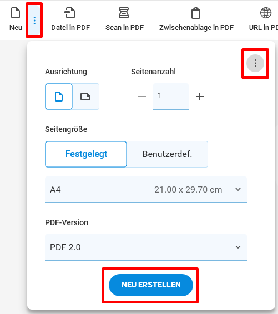Increase Seitenanzahl with the plus button

[200, 97]
